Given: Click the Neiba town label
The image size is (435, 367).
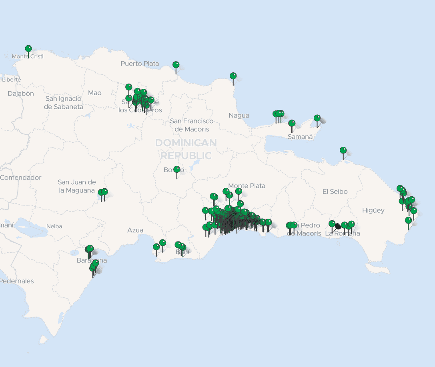Looking at the screenshot, I should point(54,226).
